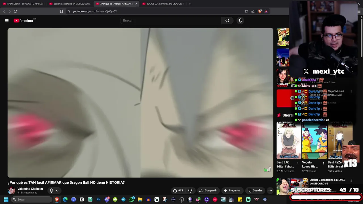363x204 pixels.
Task: Open Microsoft Edge from taskbar
Action: pyautogui.click(x=65, y=199)
